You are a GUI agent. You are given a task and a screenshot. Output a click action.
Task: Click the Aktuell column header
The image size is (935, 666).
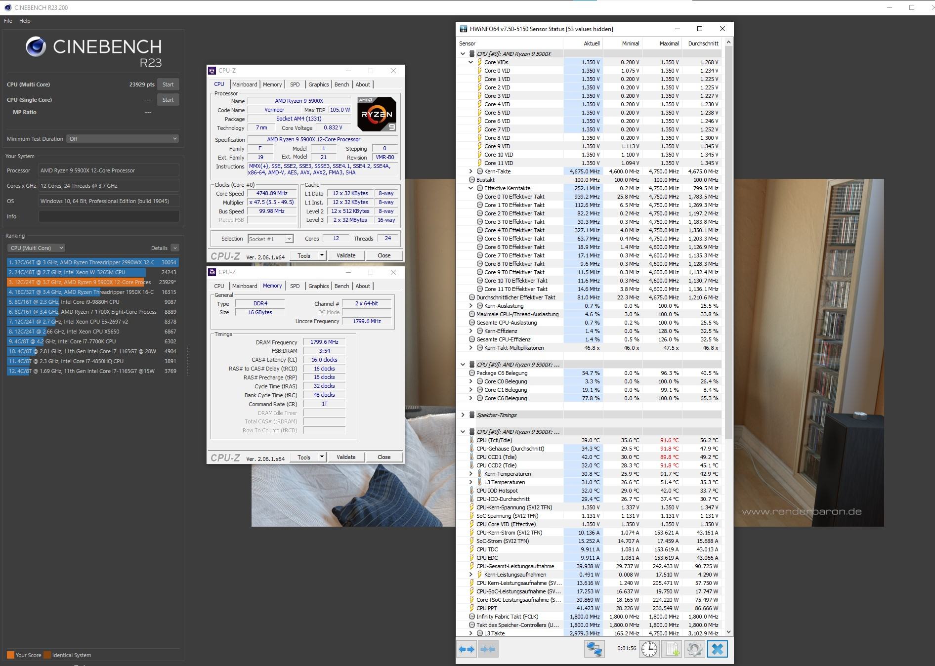(x=583, y=43)
